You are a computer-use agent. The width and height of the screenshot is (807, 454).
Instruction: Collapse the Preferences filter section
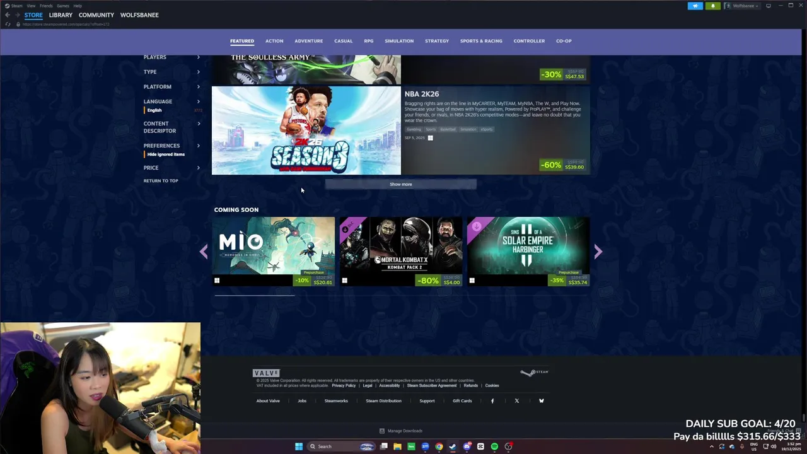[x=171, y=146]
